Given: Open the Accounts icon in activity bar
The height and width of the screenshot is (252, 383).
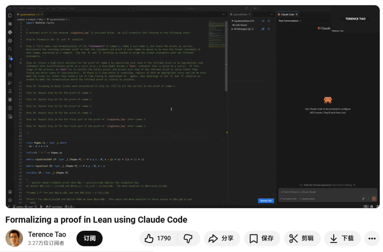Looking at the screenshot, I should [x=10, y=192].
